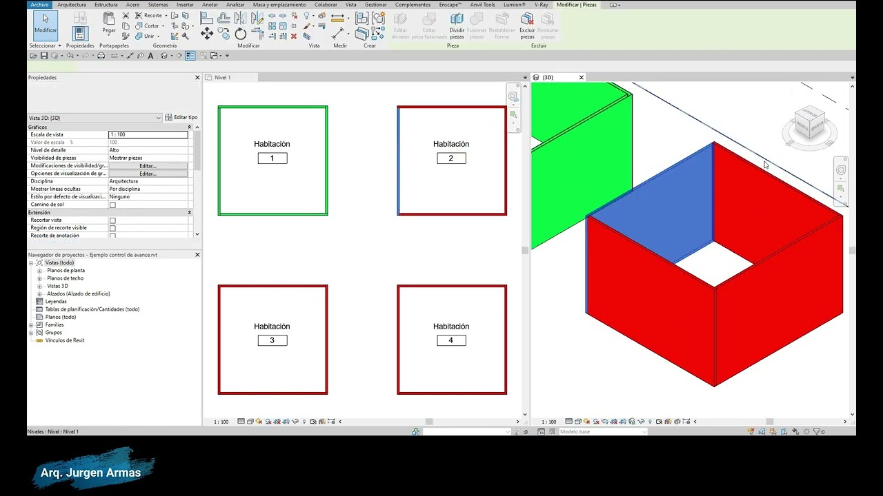Toggle Recorte de anotación checkbox
The height and width of the screenshot is (496, 883).
(x=112, y=236)
